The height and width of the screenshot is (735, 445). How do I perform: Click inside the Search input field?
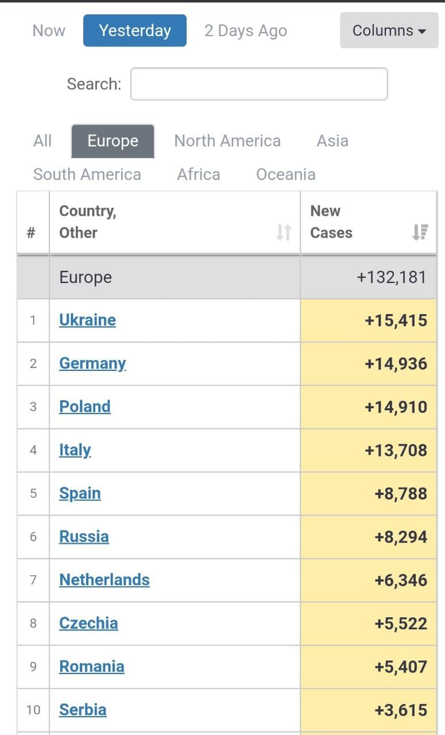pyautogui.click(x=259, y=83)
